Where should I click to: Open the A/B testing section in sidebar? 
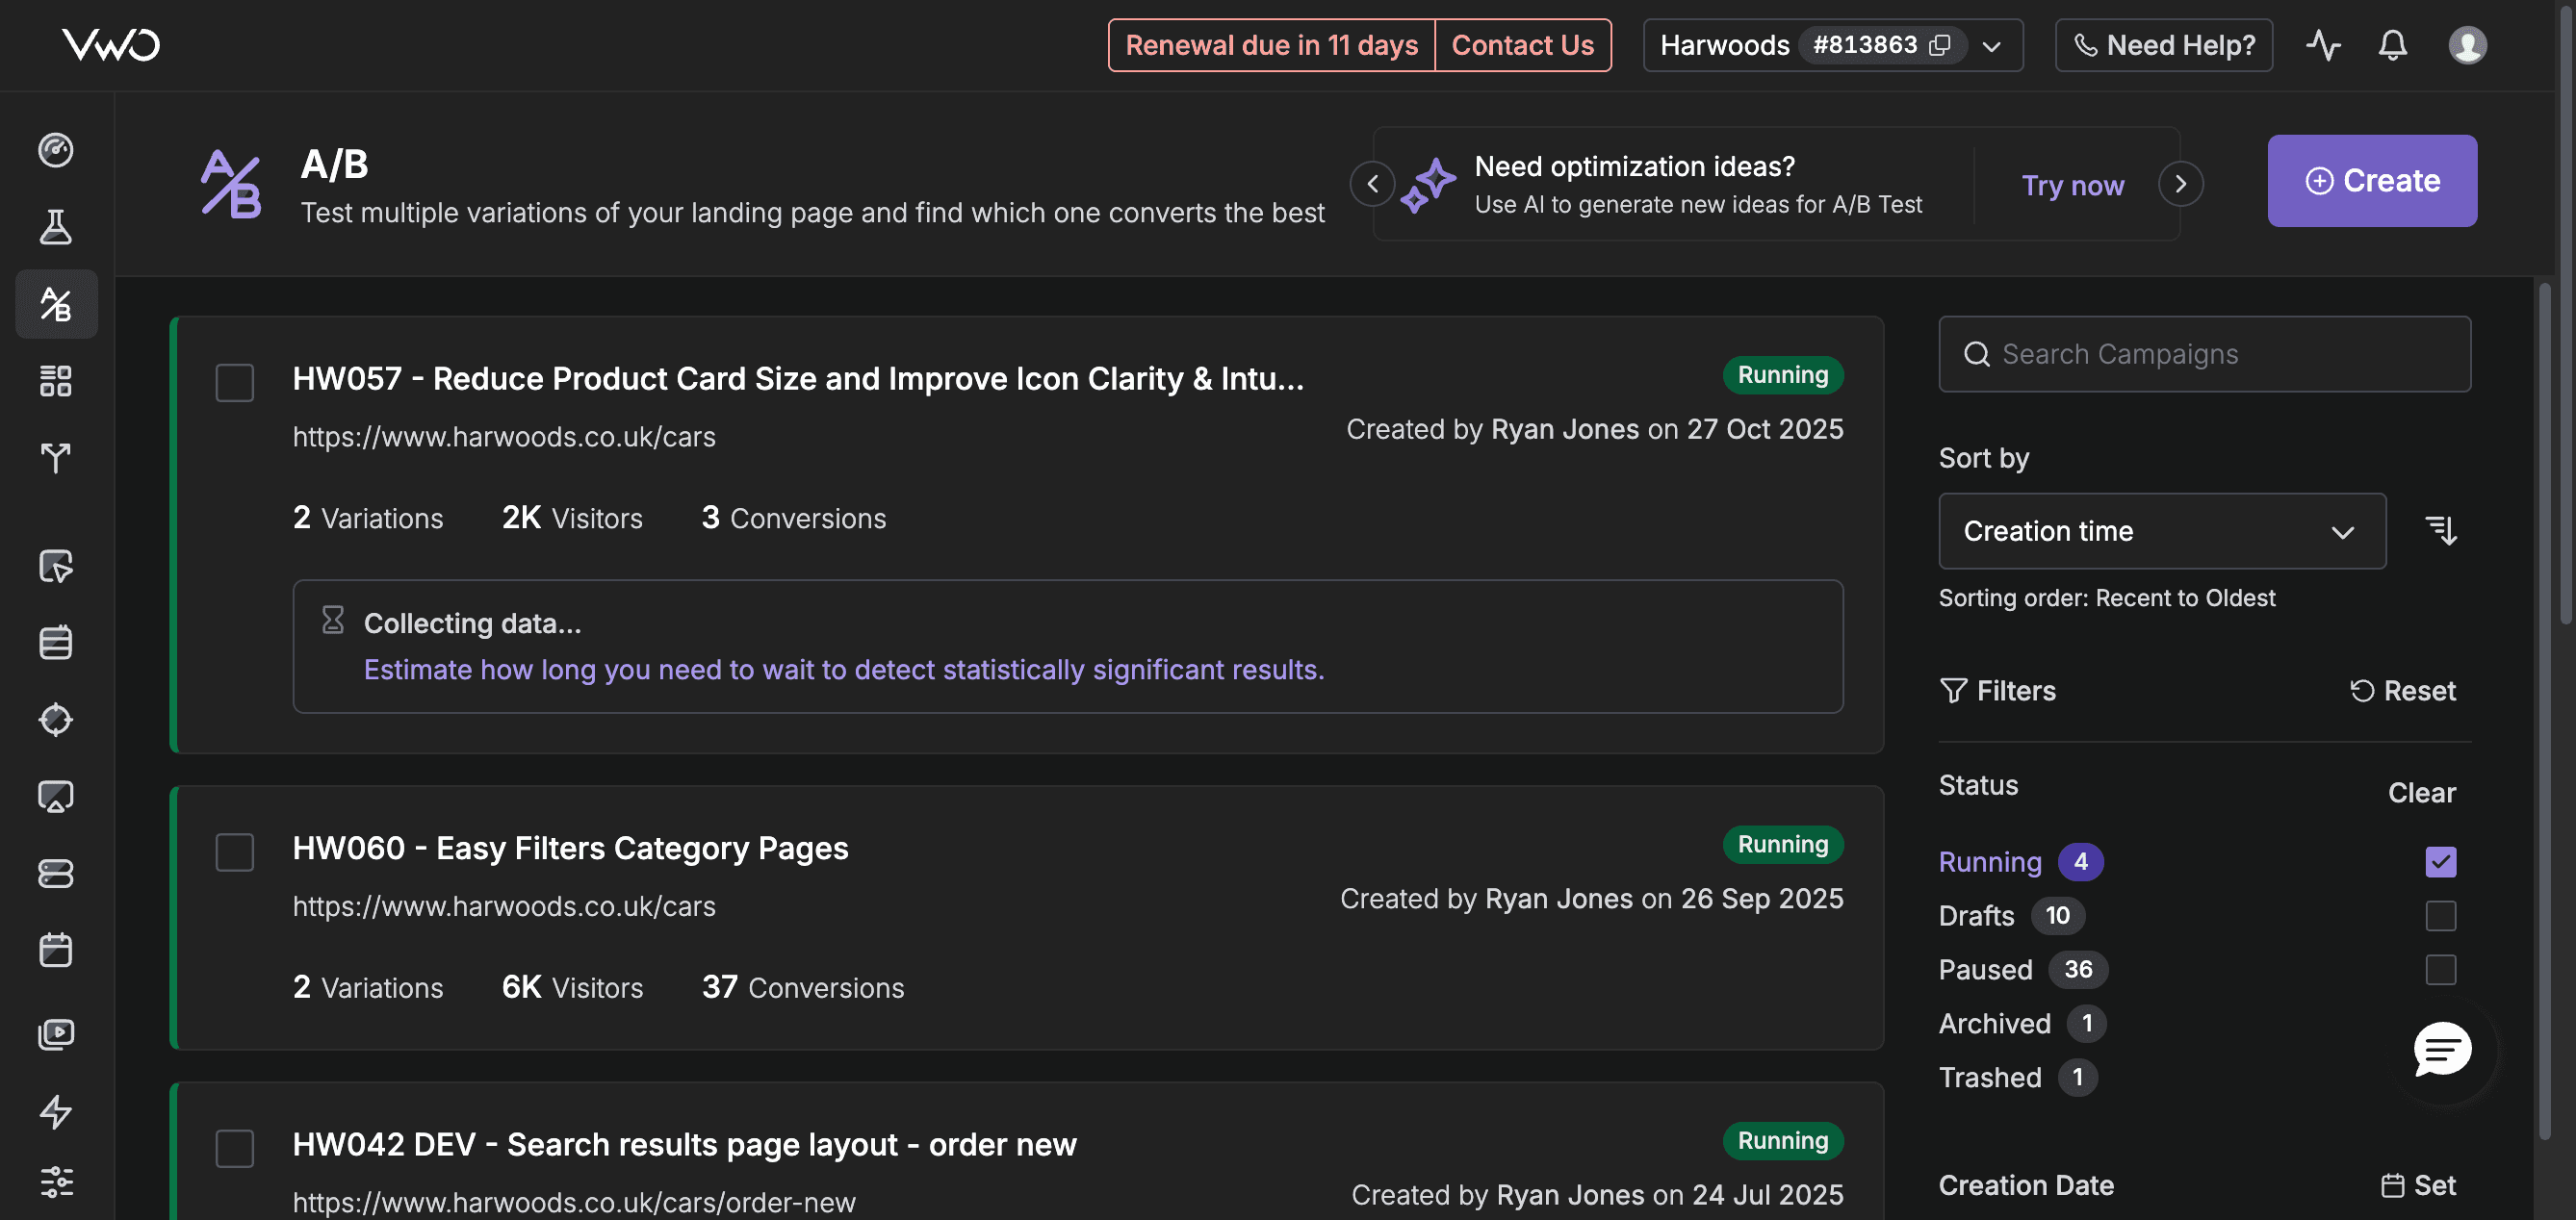click(x=56, y=304)
